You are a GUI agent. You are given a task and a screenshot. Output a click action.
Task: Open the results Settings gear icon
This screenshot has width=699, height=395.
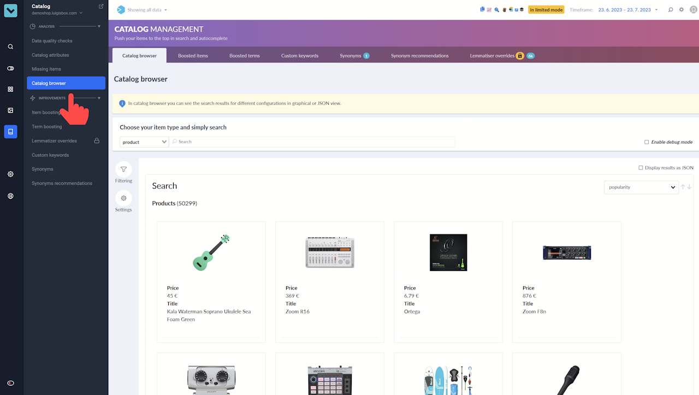(123, 198)
